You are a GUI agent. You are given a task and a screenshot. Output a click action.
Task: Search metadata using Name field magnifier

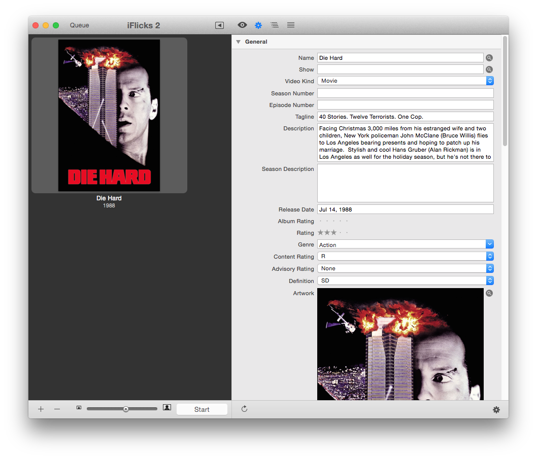click(x=489, y=58)
